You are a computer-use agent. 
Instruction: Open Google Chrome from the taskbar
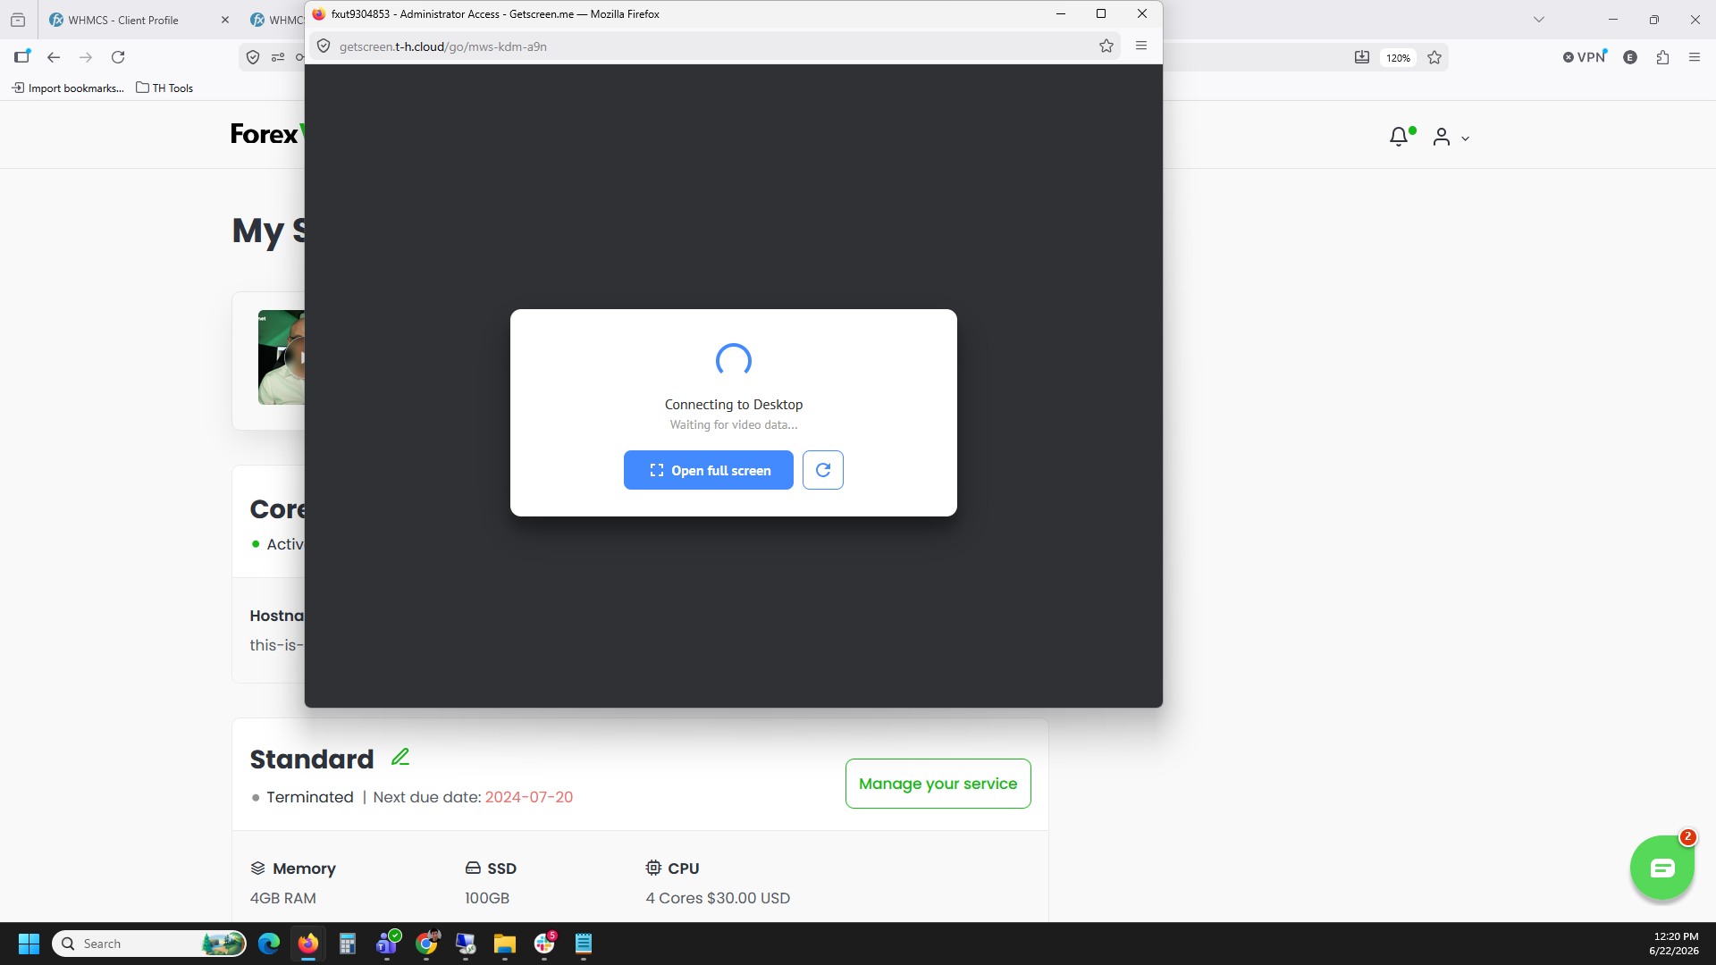point(426,944)
